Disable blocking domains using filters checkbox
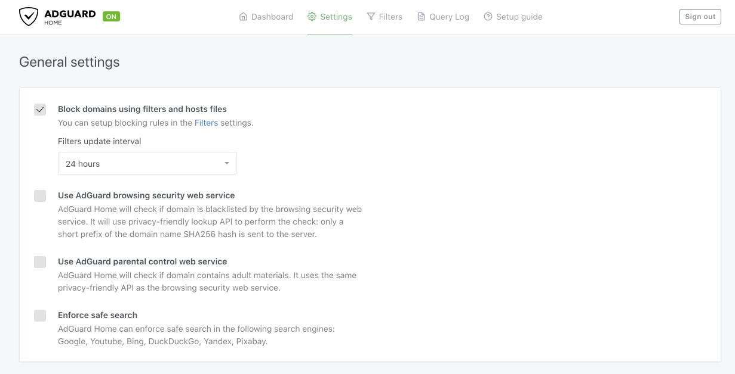This screenshot has width=735, height=374. pos(40,110)
